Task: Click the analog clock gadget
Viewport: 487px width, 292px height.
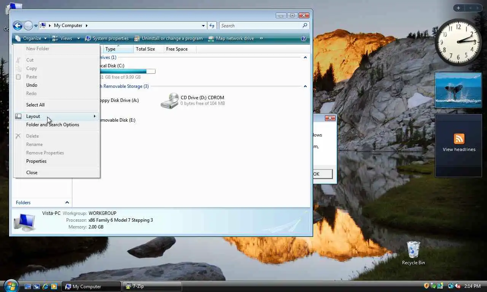Action: pos(458,42)
